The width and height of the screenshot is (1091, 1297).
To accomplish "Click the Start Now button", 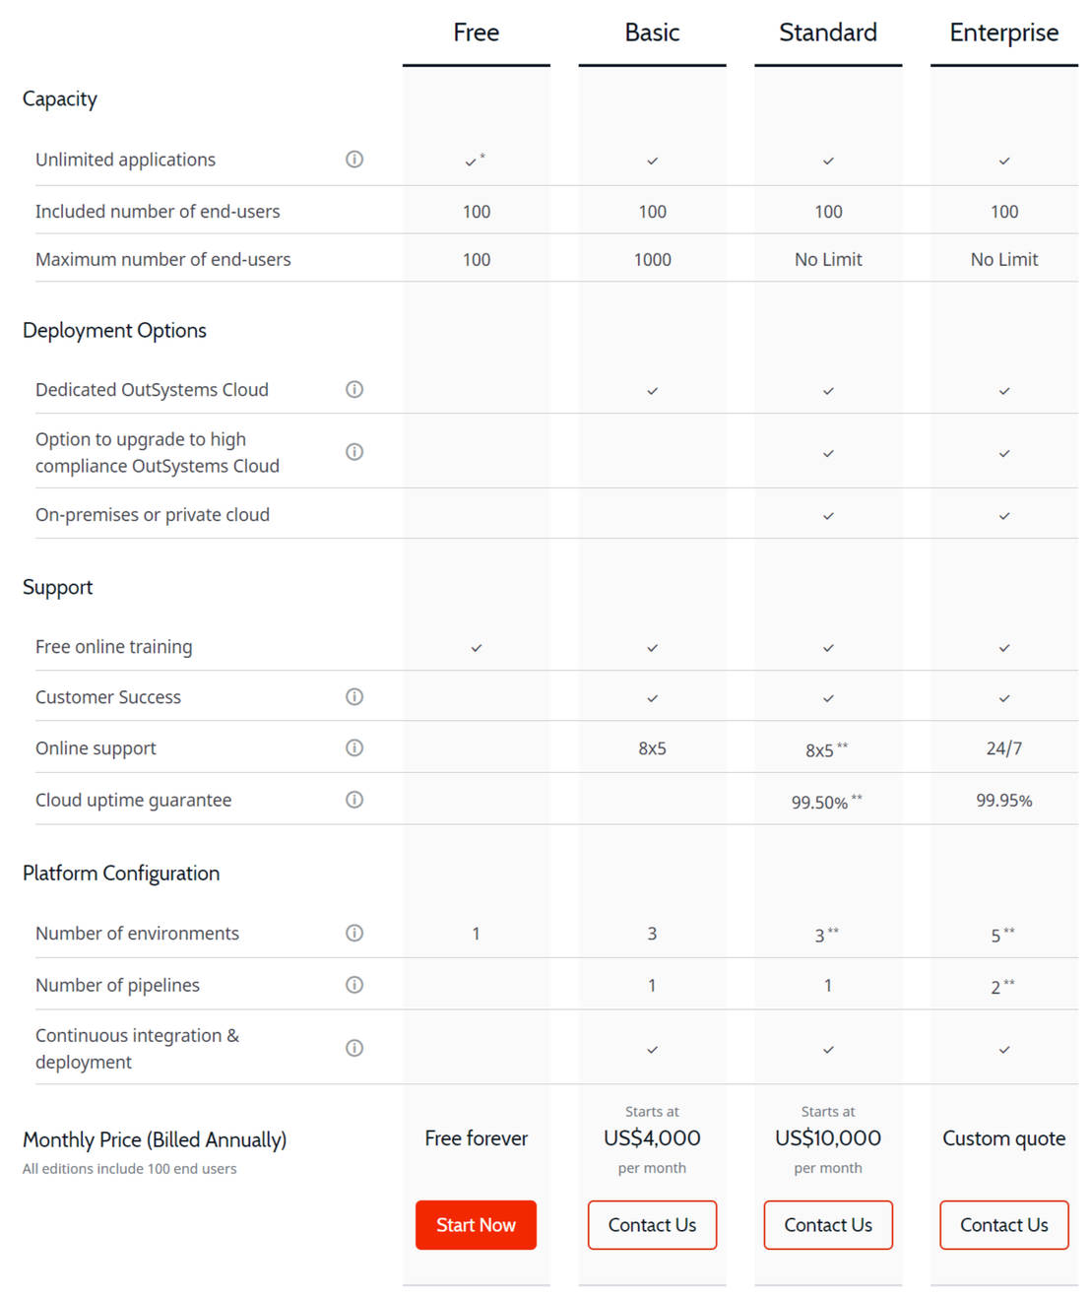I will pyautogui.click(x=476, y=1224).
